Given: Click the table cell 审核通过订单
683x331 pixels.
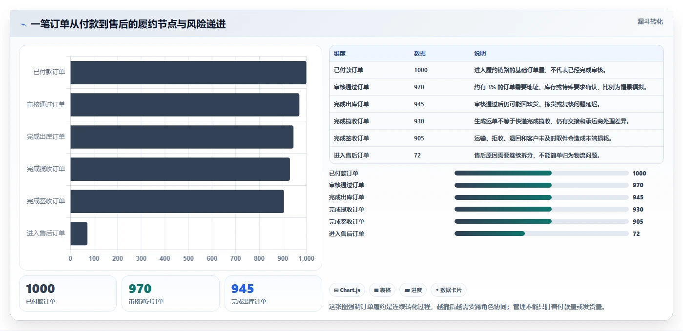Looking at the screenshot, I should click(x=352, y=87).
